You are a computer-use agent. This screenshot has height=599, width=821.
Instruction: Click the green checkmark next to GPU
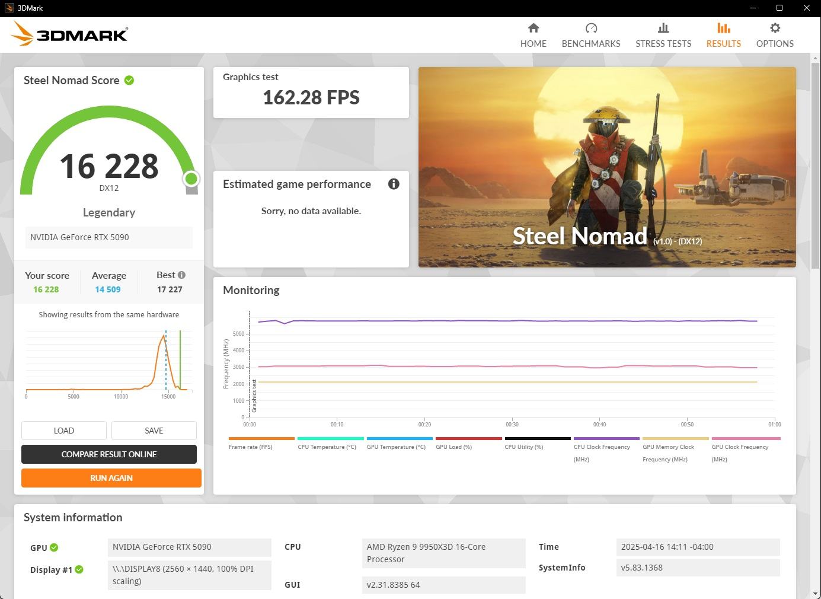coord(54,547)
